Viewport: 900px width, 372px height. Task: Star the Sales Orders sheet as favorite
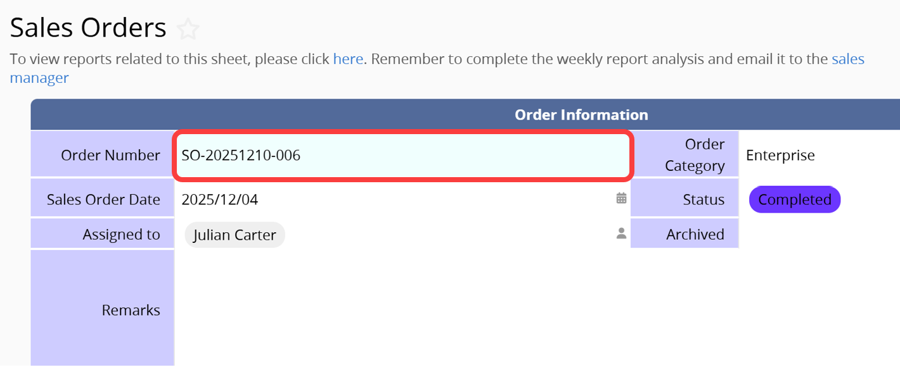coord(188,29)
